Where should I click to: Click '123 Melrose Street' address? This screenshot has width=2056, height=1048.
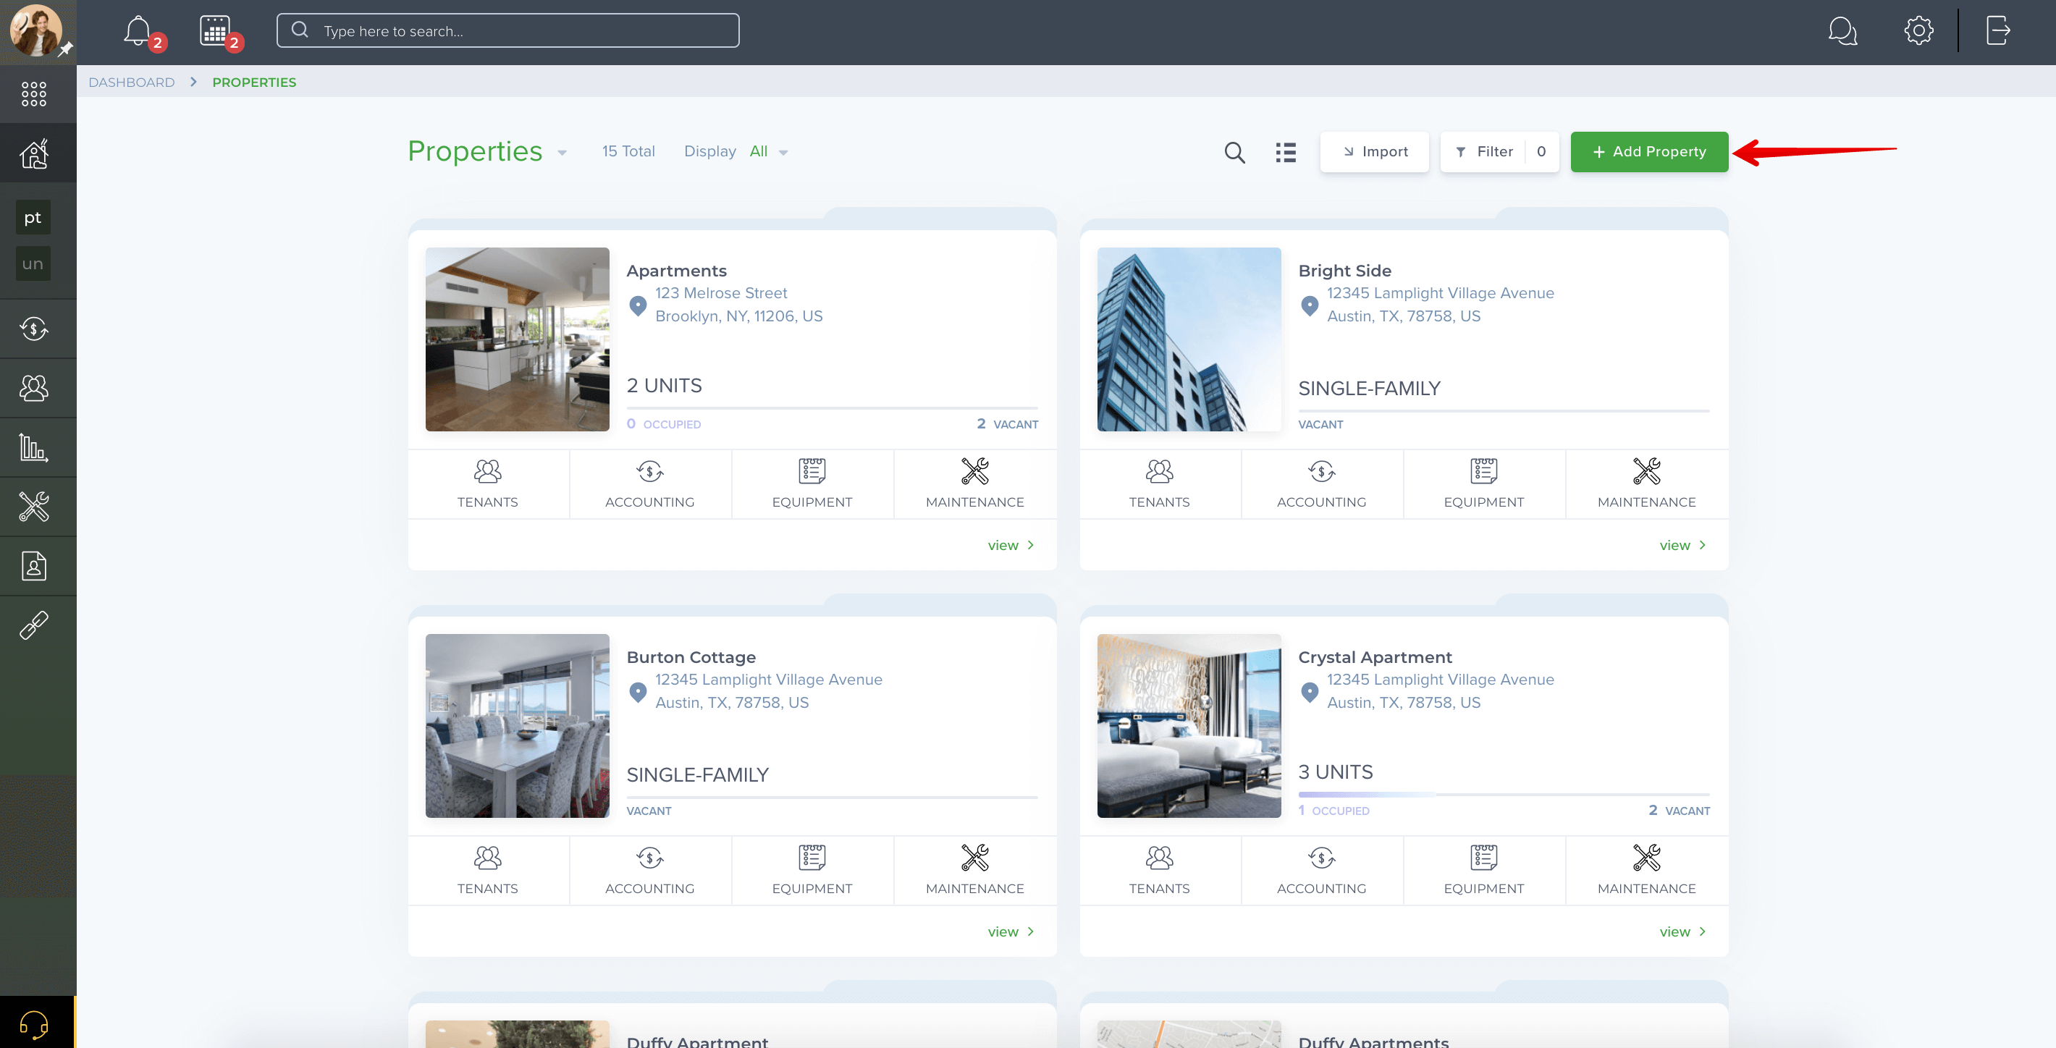click(721, 293)
